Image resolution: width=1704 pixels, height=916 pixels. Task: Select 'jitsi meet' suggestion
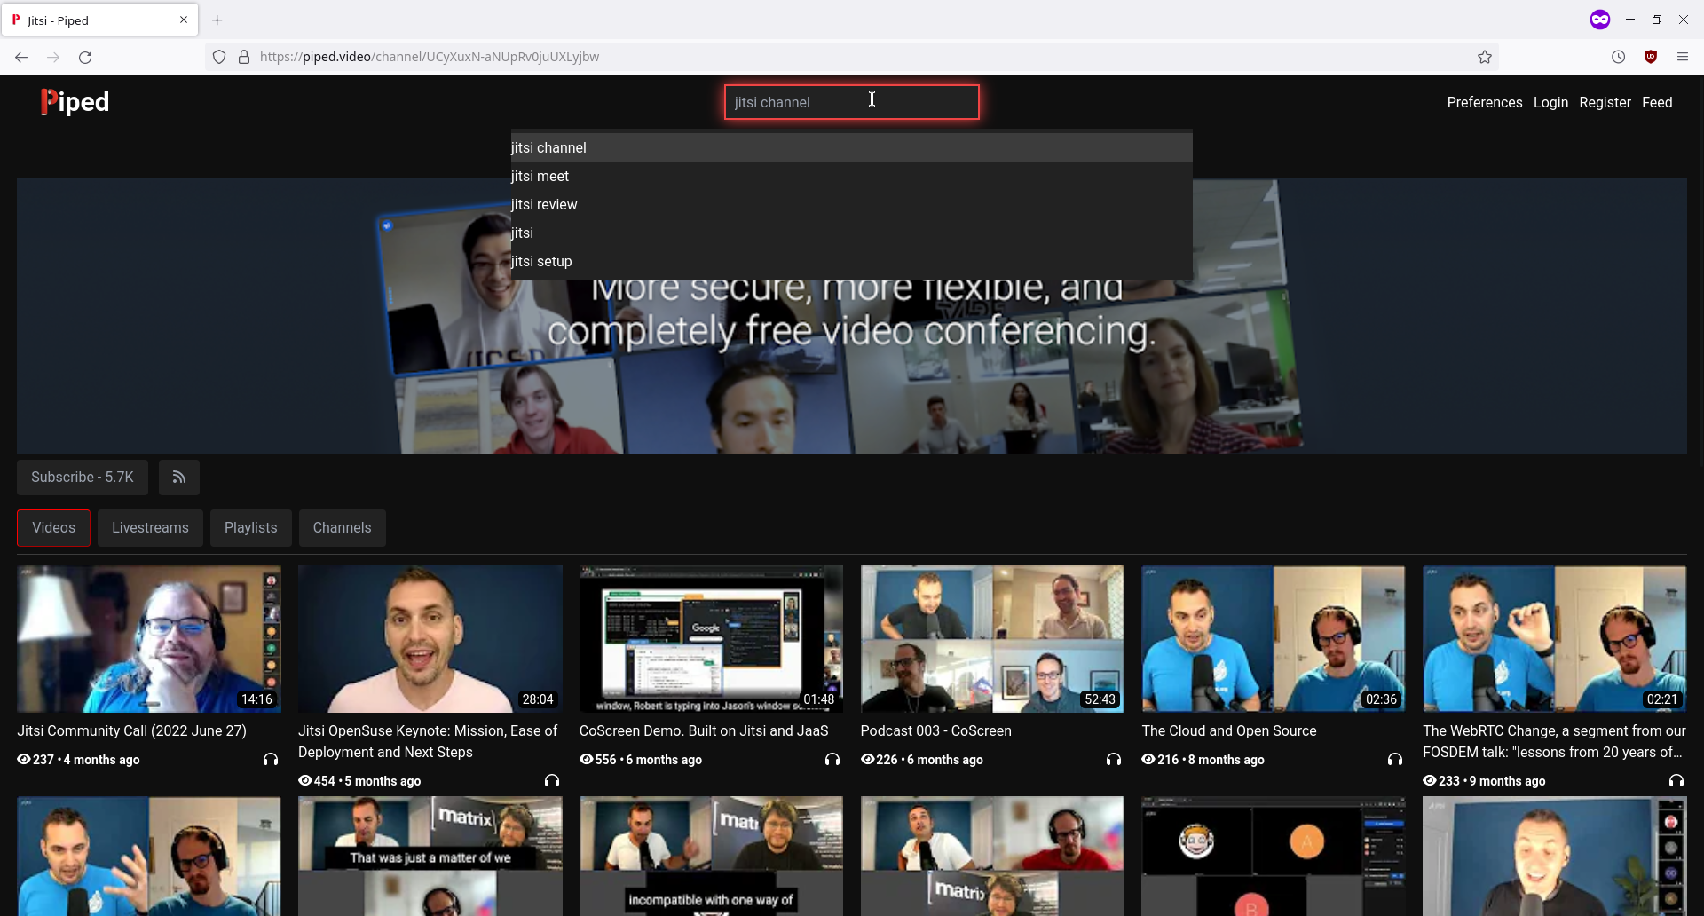(540, 177)
